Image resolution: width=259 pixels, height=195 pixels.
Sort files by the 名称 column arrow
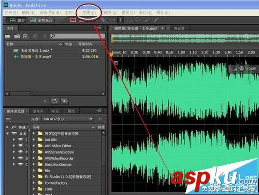[60, 44]
